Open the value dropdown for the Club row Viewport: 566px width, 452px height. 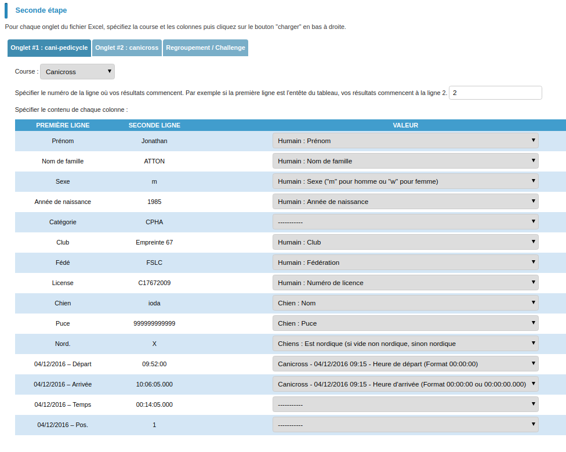pos(405,242)
